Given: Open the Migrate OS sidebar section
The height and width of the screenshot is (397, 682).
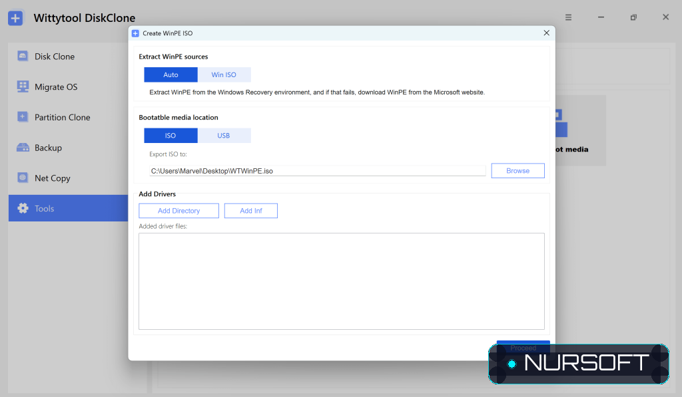Looking at the screenshot, I should click(69, 87).
